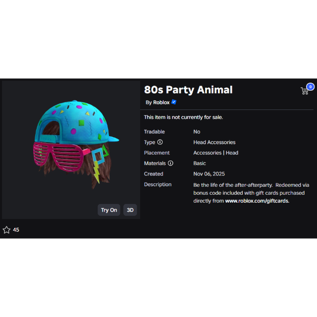
Task: Click the blue cart count badge
Action: click(x=311, y=87)
